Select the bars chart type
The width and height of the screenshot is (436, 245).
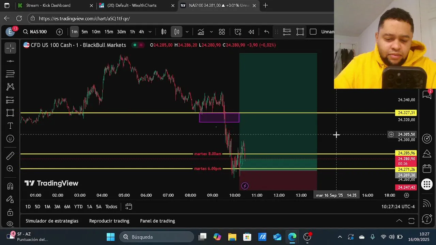164,32
